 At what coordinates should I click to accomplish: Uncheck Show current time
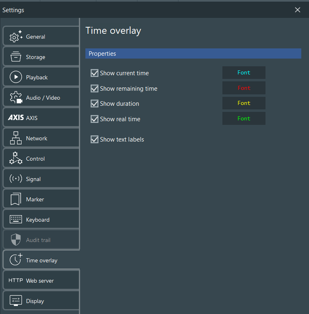[x=94, y=73]
